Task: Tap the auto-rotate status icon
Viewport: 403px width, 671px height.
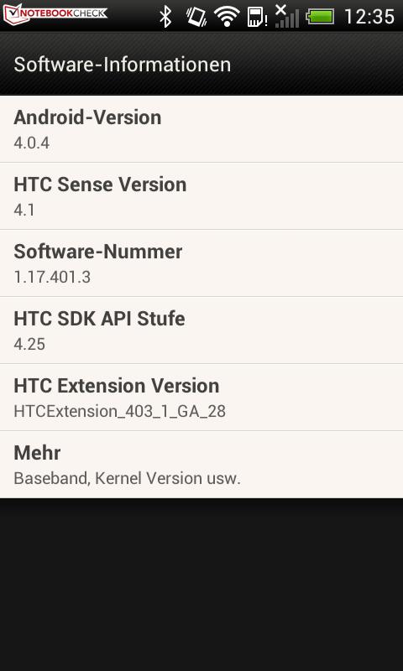Action: click(196, 17)
